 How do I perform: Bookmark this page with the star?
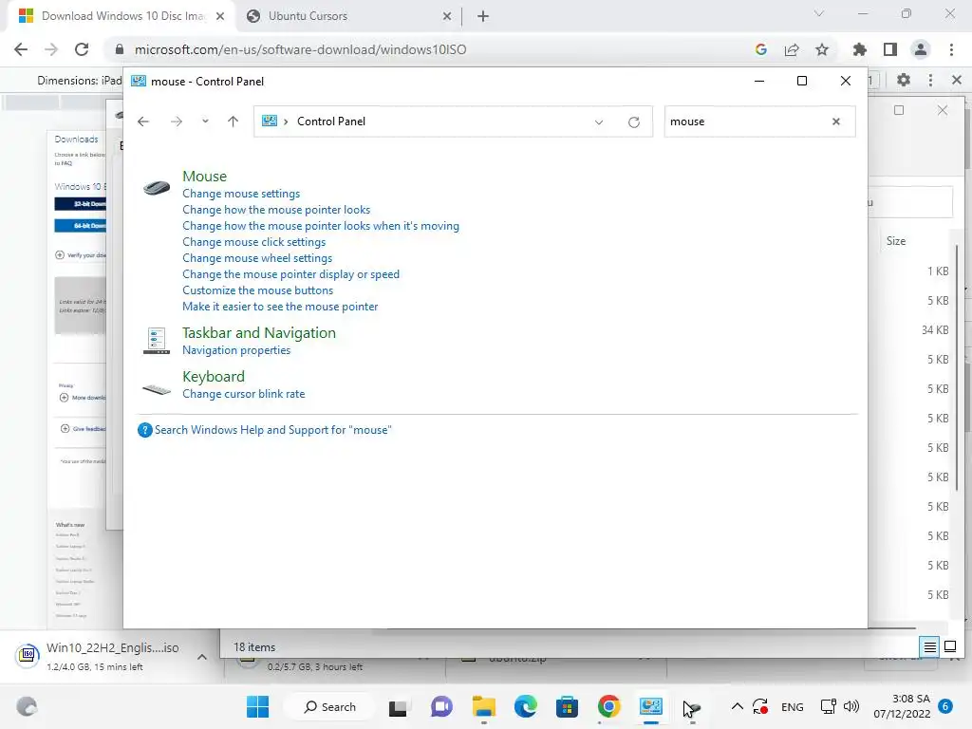[822, 49]
